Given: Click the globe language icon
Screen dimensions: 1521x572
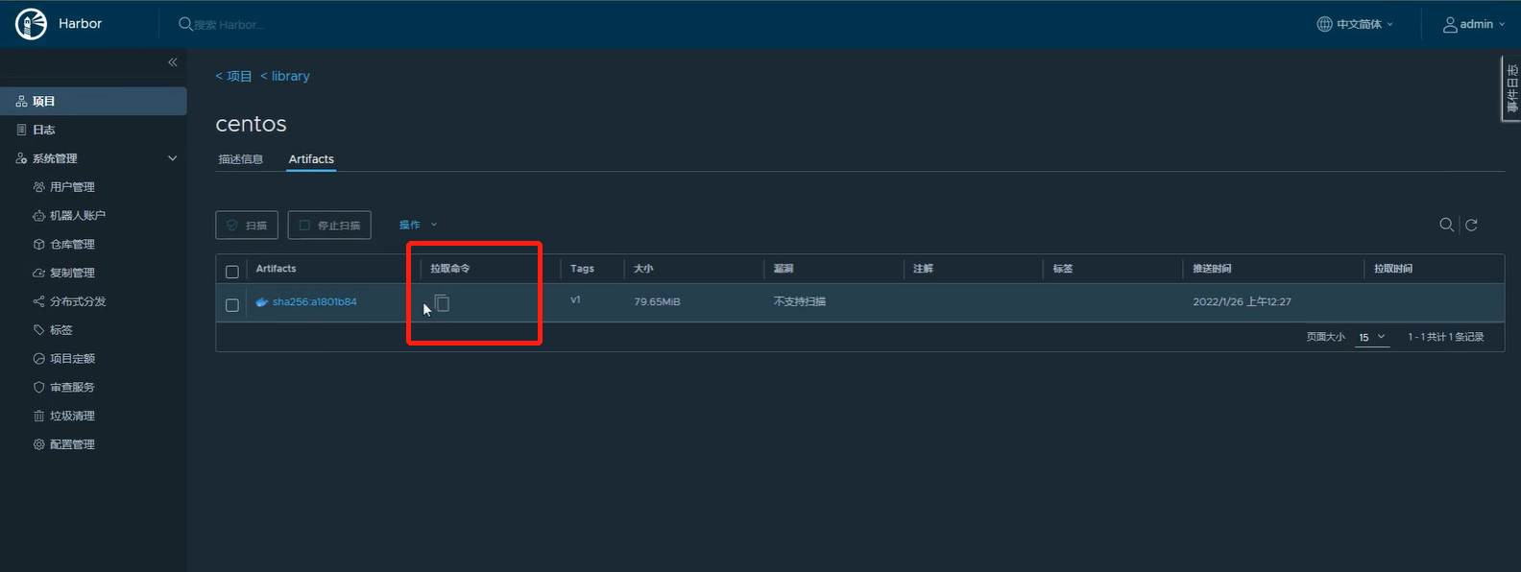Looking at the screenshot, I should tap(1324, 24).
